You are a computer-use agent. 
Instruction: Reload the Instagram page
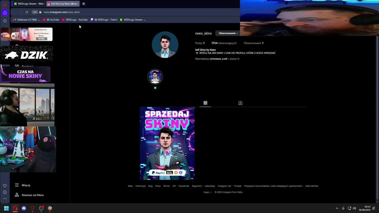pyautogui.click(x=27, y=12)
